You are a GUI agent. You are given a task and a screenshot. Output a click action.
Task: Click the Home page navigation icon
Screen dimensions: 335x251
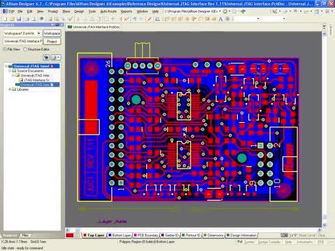(x=243, y=11)
